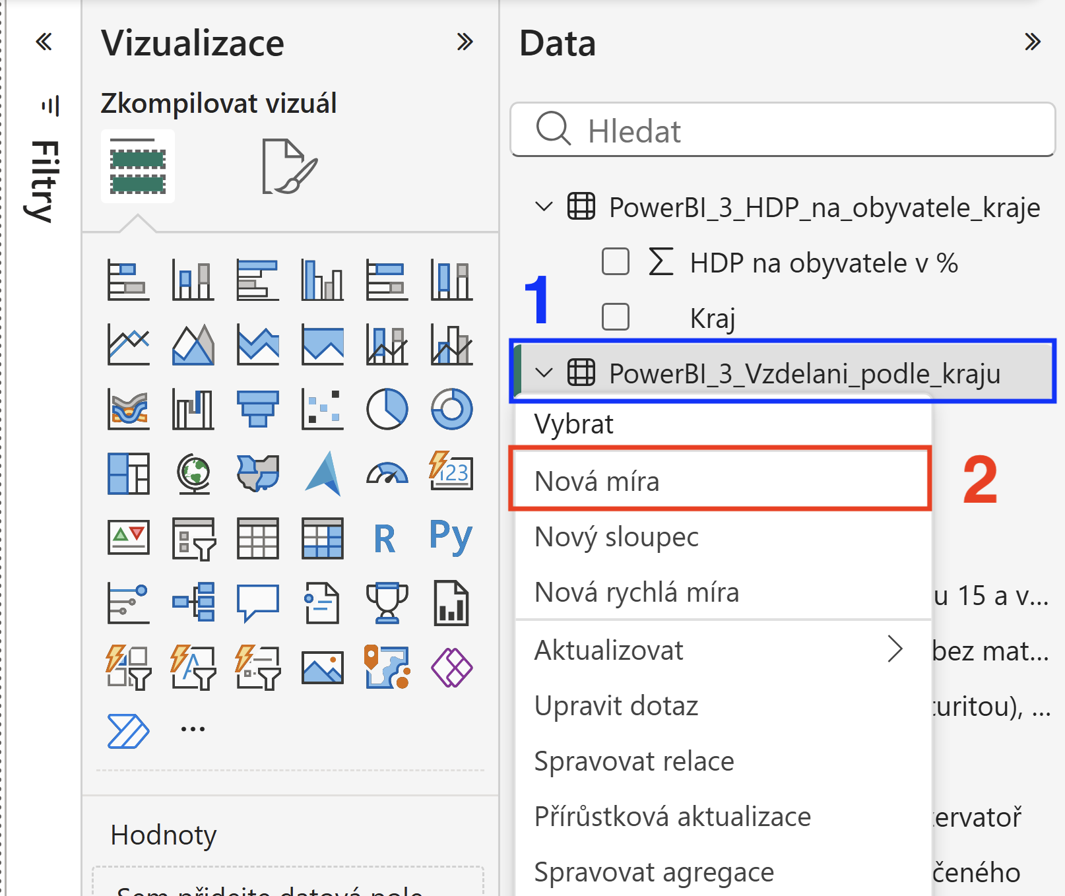This screenshot has width=1065, height=896.
Task: Collapse the PowerBI_3_Vzdelani_podle_kraju table
Action: 544,373
